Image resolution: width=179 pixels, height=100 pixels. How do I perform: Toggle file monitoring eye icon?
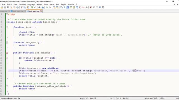click(86, 7)
